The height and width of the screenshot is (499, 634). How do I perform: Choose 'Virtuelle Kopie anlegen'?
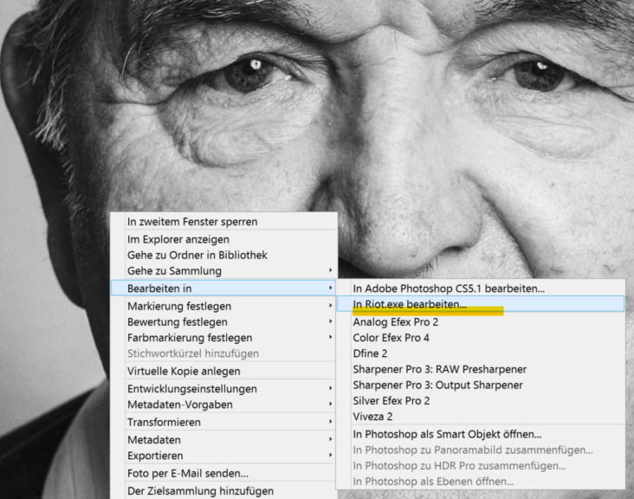point(223,371)
